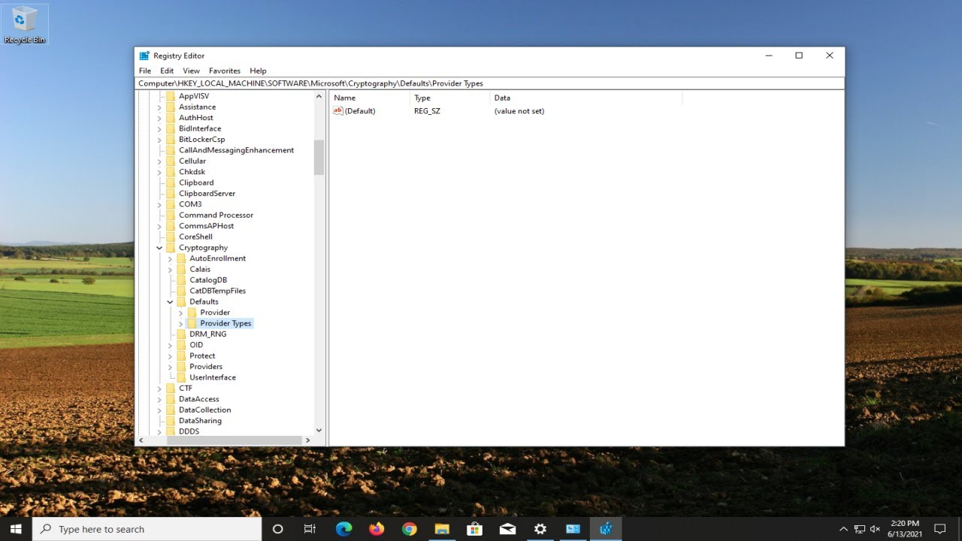Collapse the Defaults key
The image size is (962, 541).
(170, 302)
